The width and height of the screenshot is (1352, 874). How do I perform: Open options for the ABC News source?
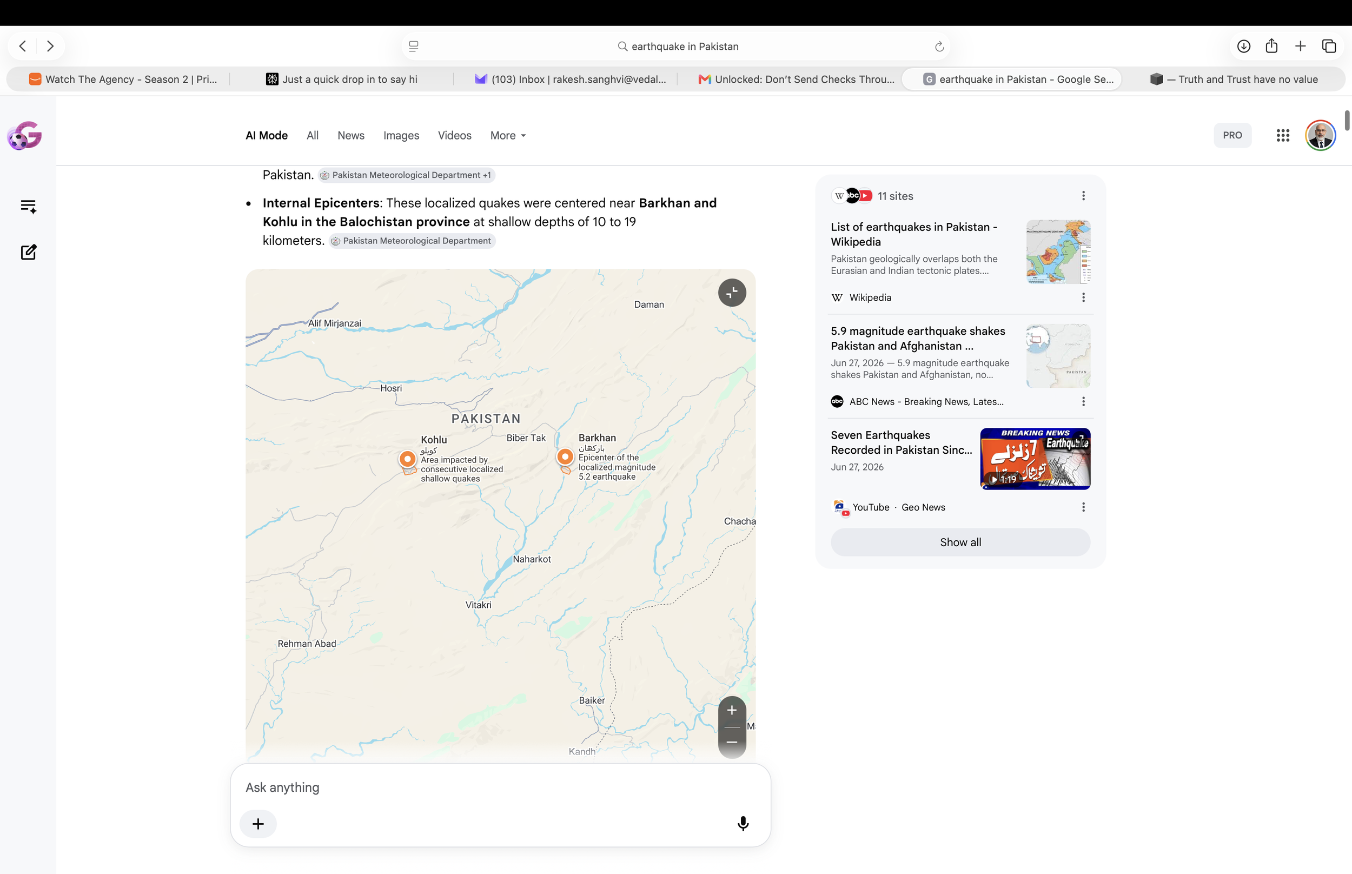pyautogui.click(x=1083, y=401)
